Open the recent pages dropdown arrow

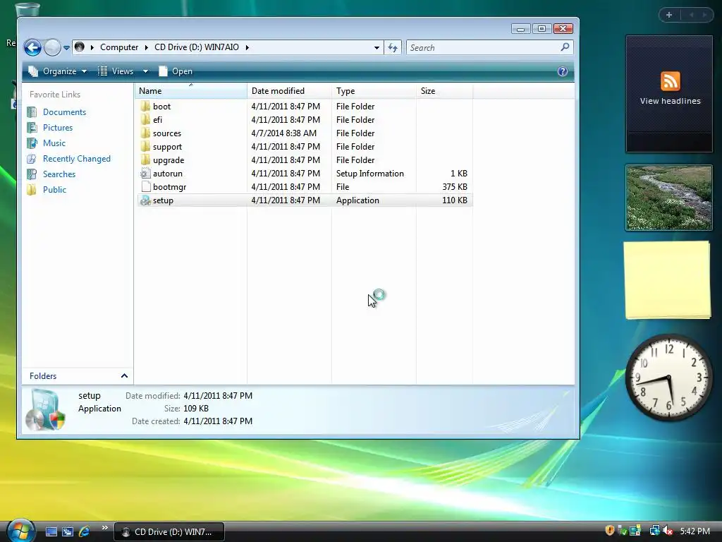coord(66,47)
